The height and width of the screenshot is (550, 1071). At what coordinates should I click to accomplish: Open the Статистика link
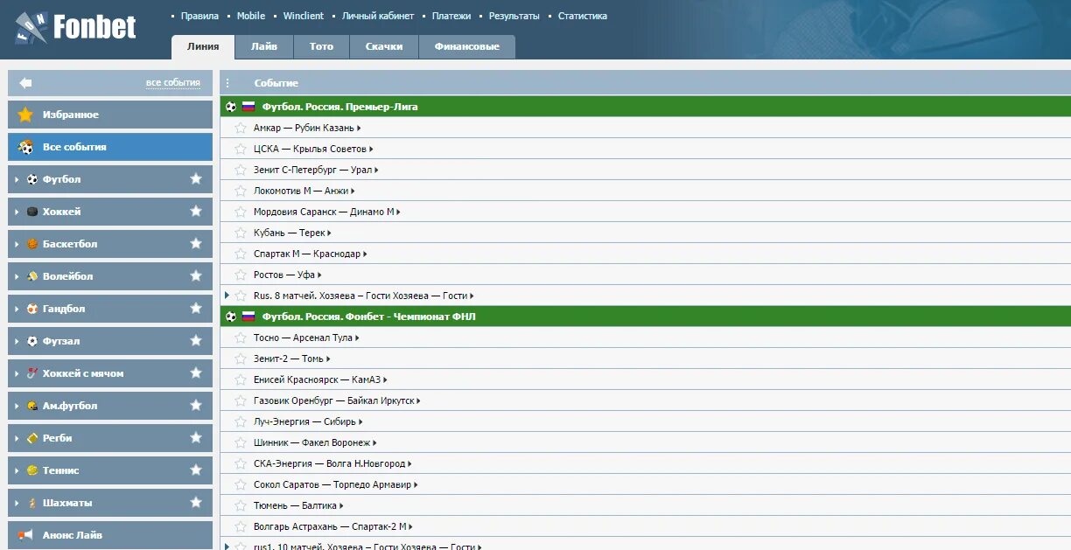coord(583,16)
